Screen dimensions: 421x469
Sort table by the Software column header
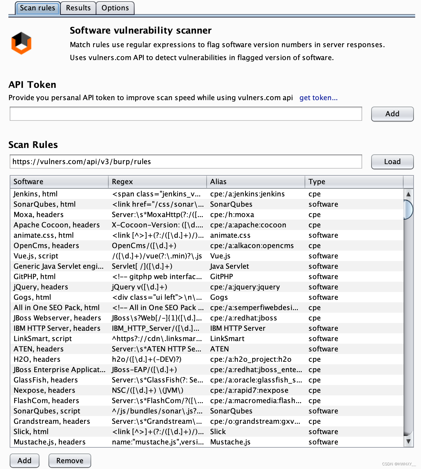click(x=59, y=182)
